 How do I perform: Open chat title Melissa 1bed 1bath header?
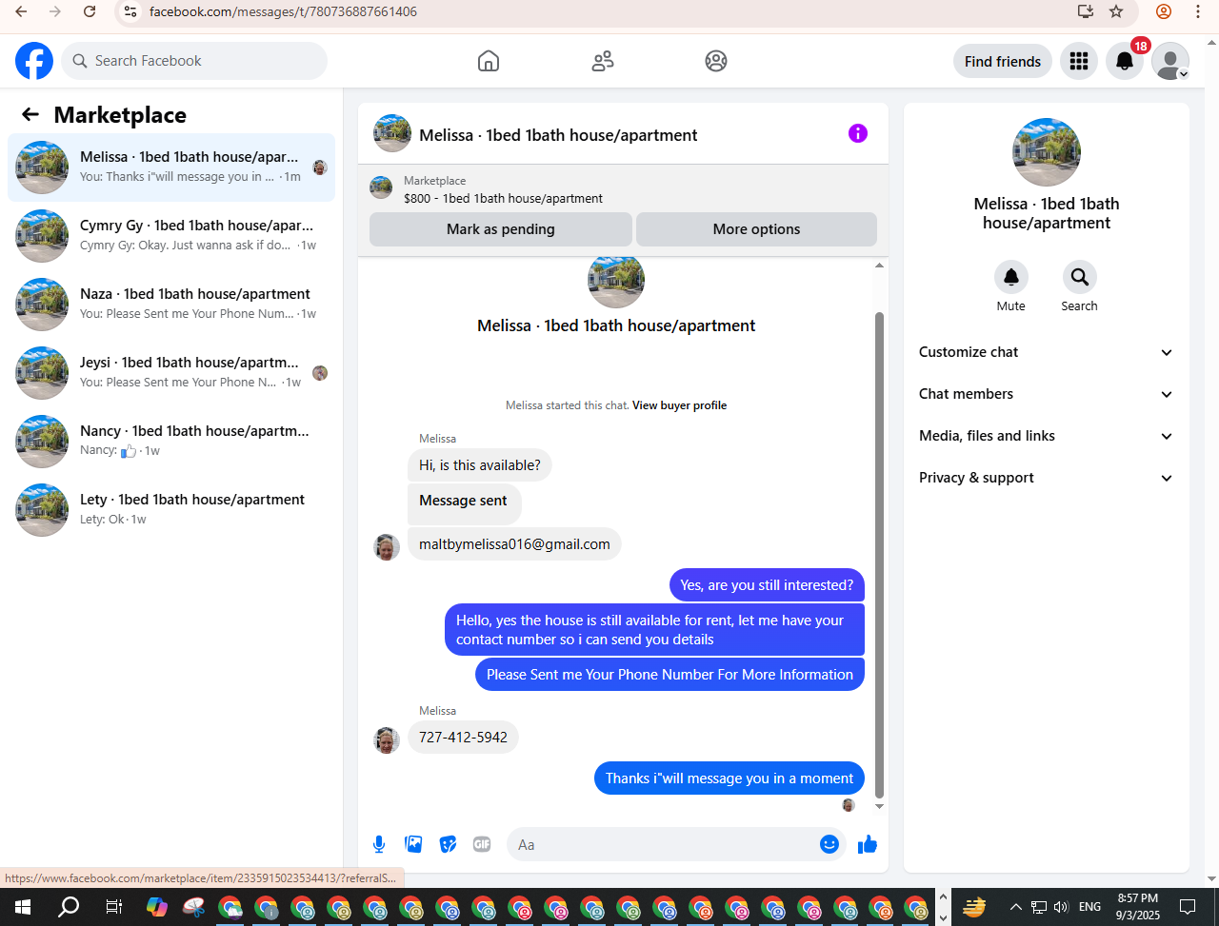[558, 135]
